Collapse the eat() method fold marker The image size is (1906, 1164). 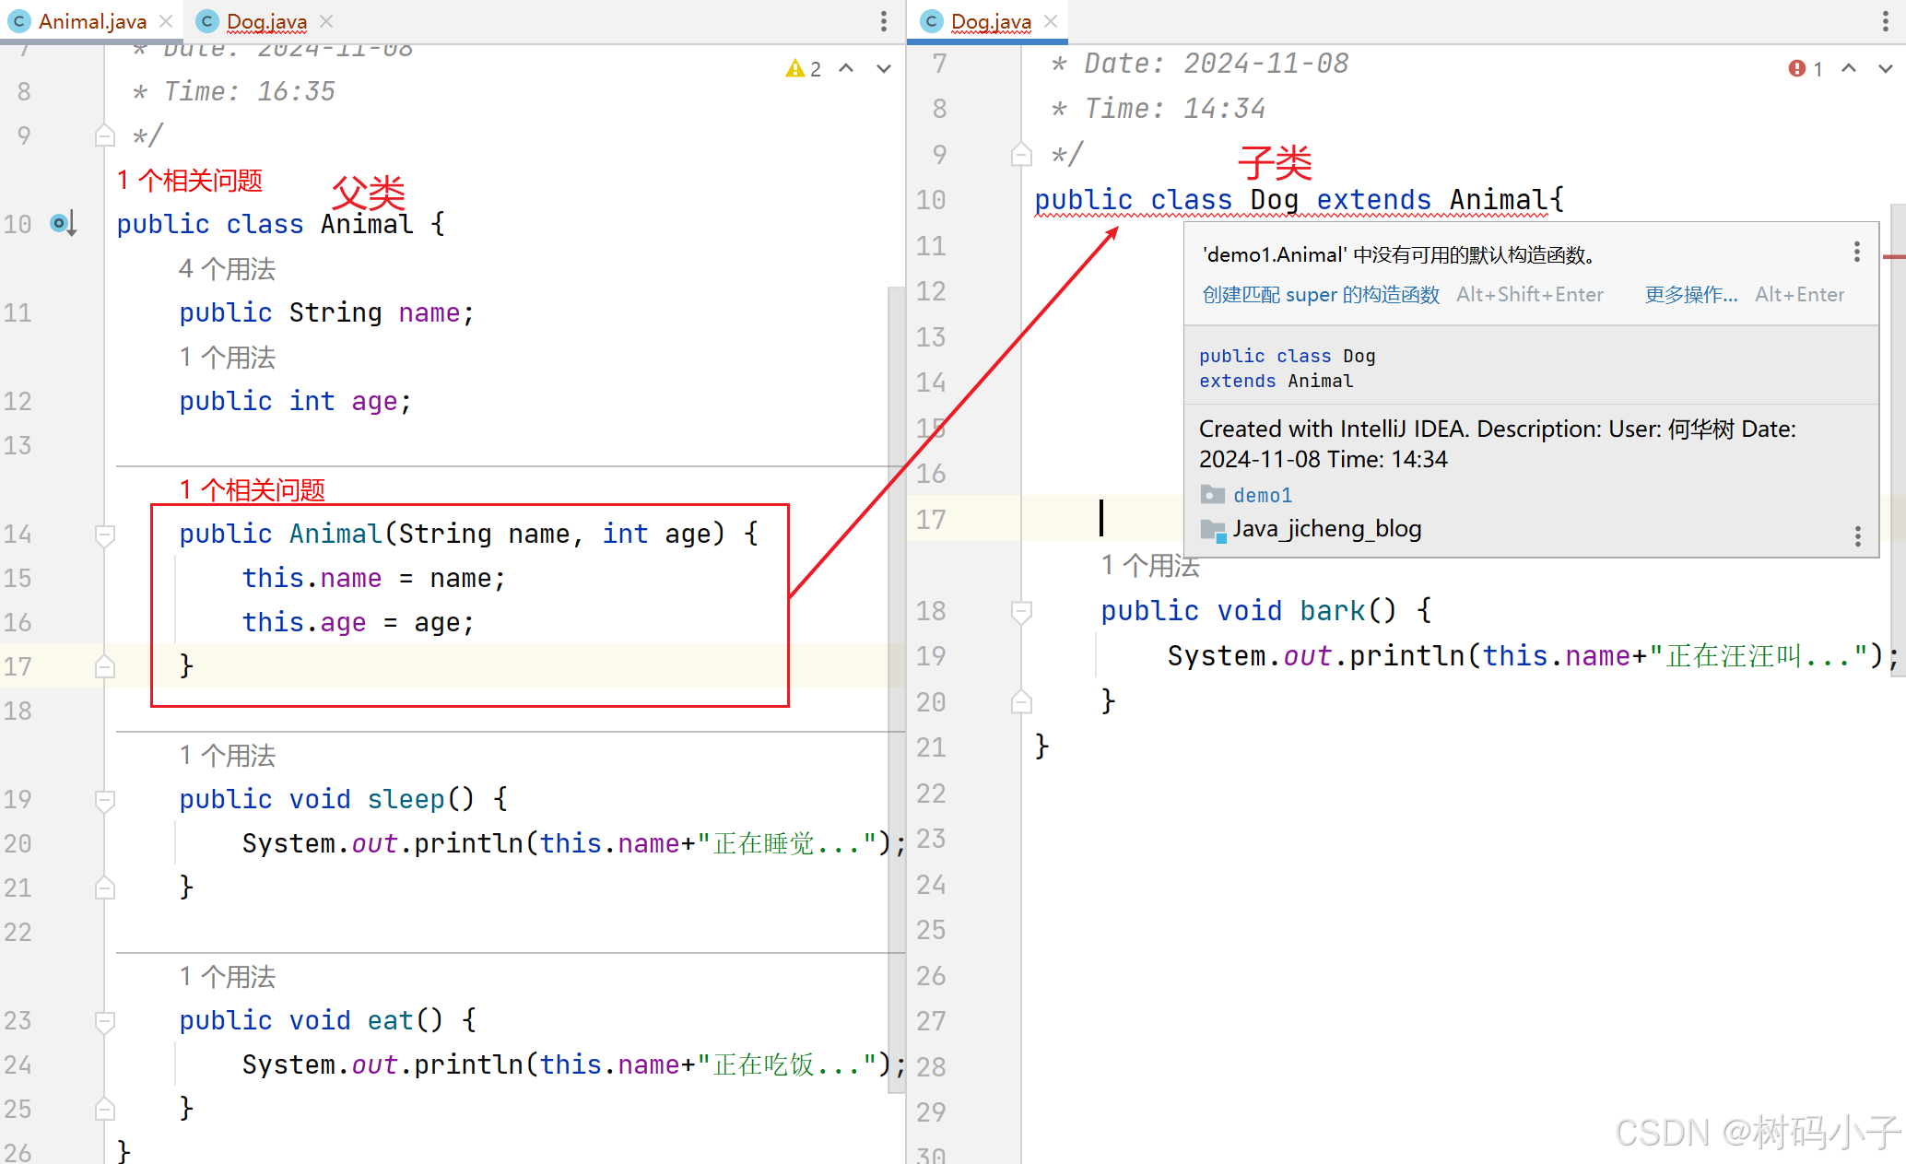pyautogui.click(x=105, y=1021)
